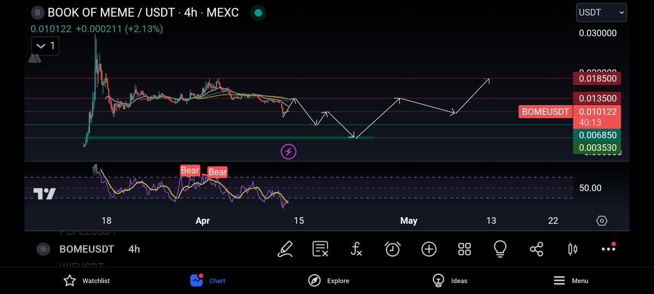This screenshot has width=654, height=294.
Task: Share the chart with the share icon
Action: [536, 249]
